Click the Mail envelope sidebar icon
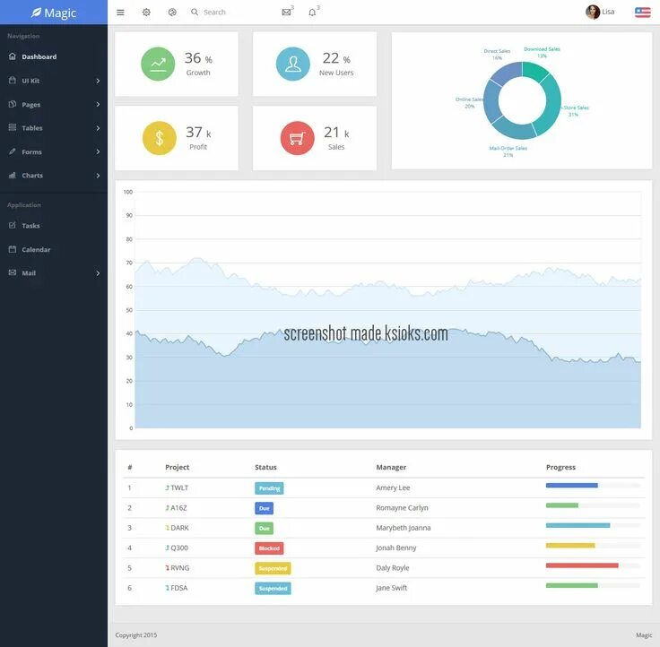Screen dimensions: 660x647 [x=13, y=272]
